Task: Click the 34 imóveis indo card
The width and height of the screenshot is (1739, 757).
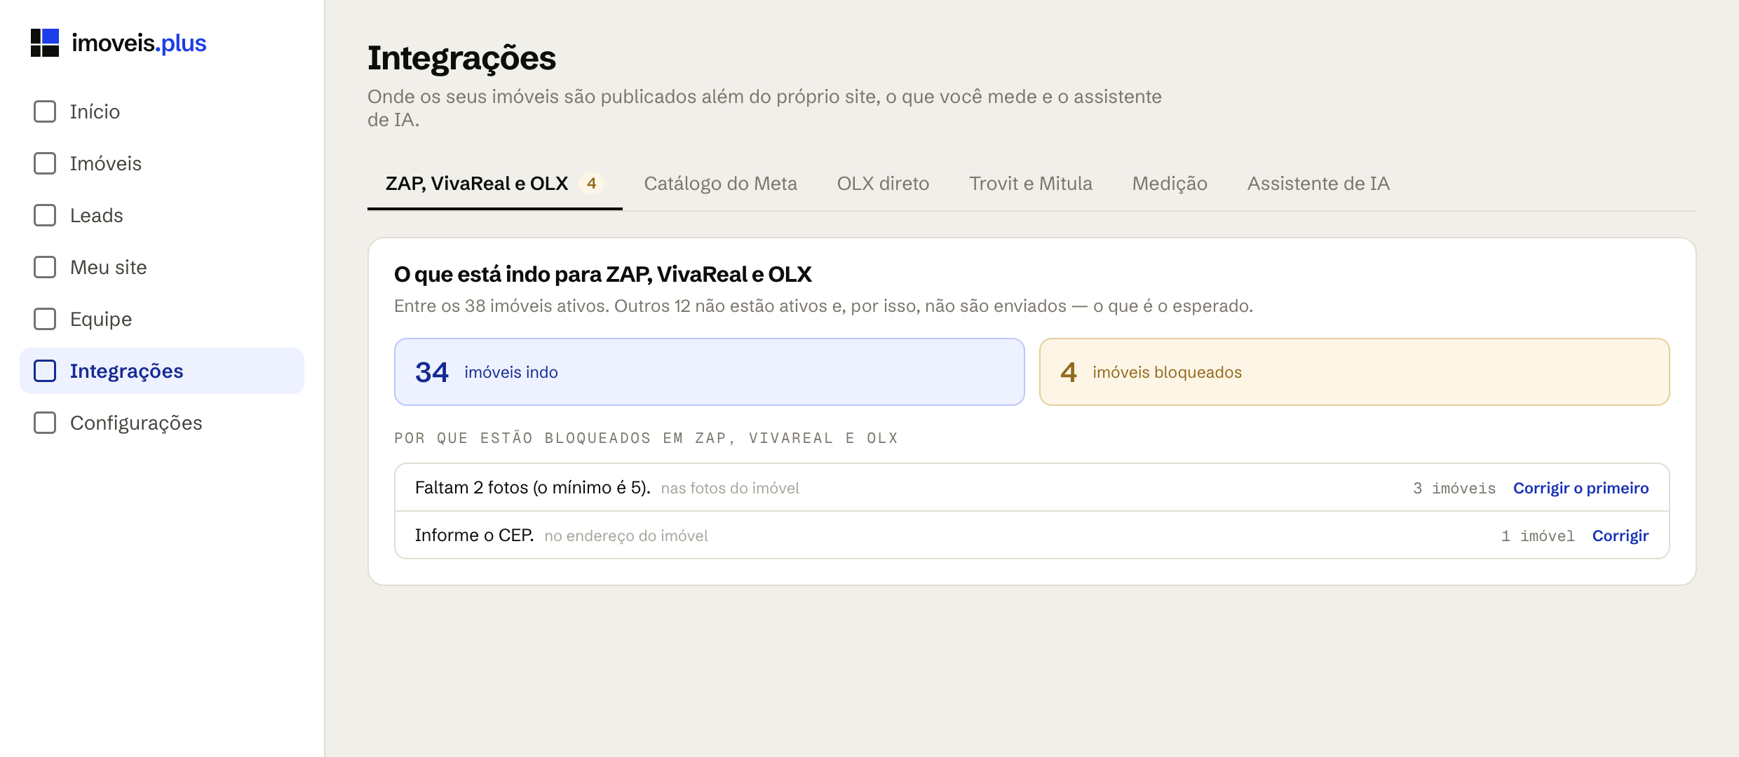Action: pyautogui.click(x=709, y=371)
